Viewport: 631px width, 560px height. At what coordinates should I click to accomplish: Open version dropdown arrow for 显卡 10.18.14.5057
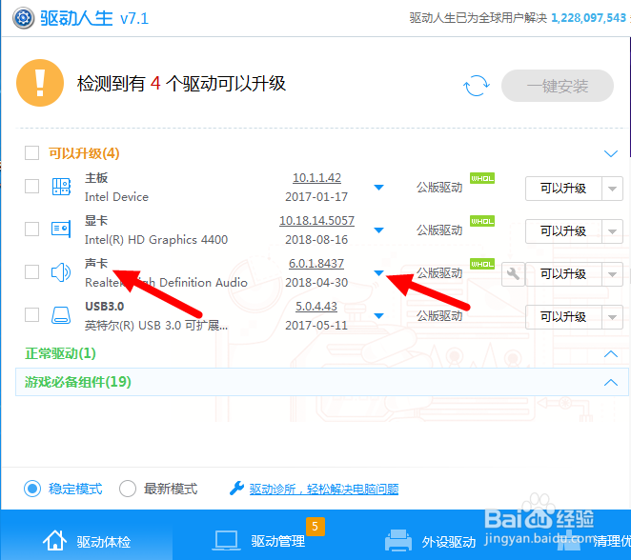tap(378, 230)
